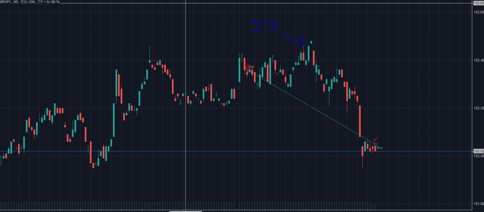Click the 152.20 price axis label

[x=479, y=108]
